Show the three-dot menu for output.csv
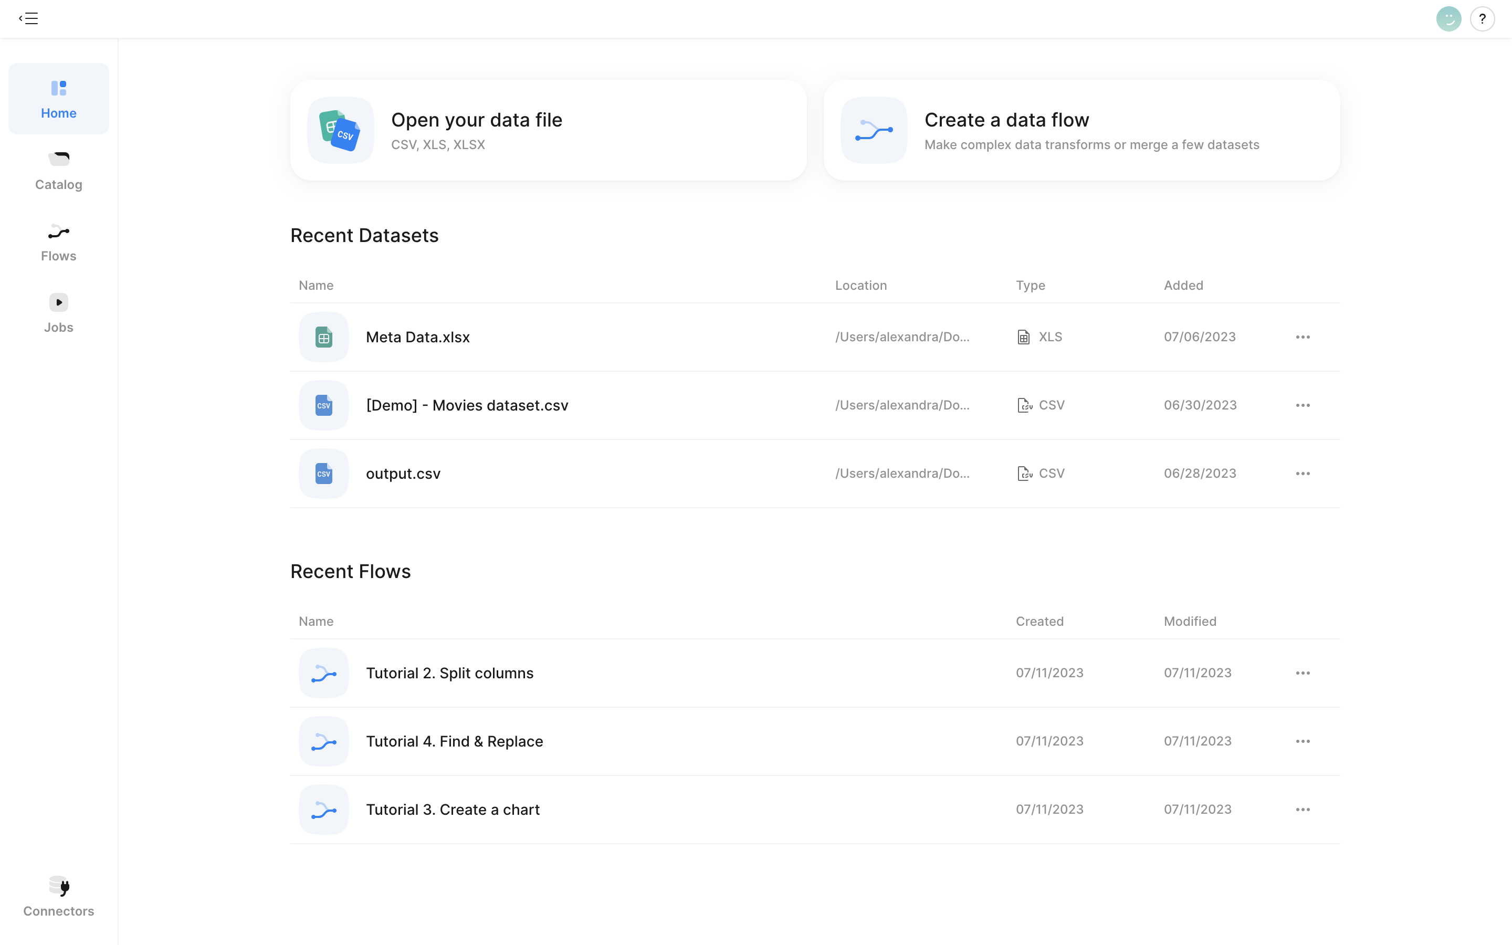 pyautogui.click(x=1303, y=473)
